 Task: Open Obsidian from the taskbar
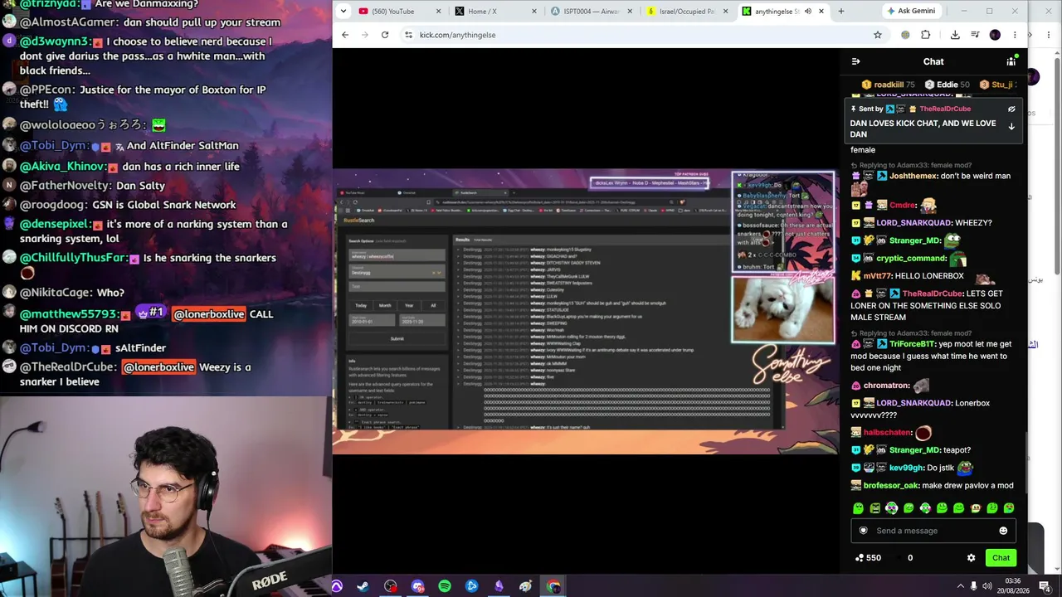499,587
